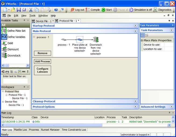The image size is (176, 137).
Task: Toggle the Simulation is off button
Action: (x=140, y=10)
